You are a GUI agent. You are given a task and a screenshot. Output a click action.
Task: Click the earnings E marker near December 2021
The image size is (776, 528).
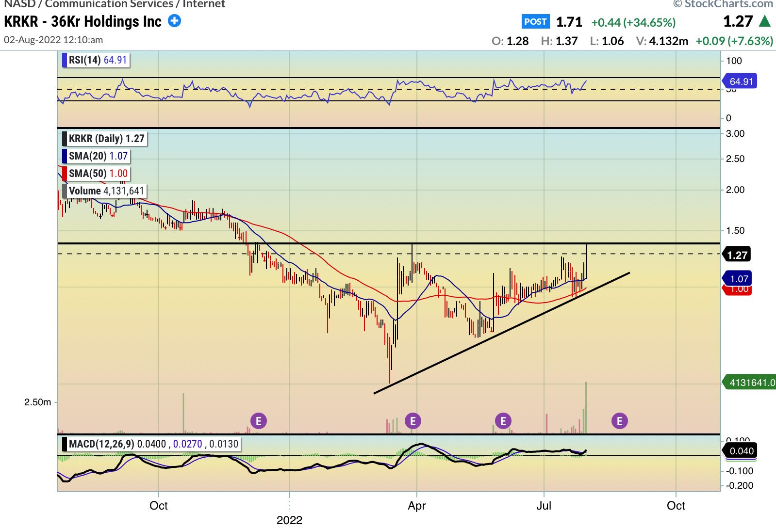tap(258, 421)
